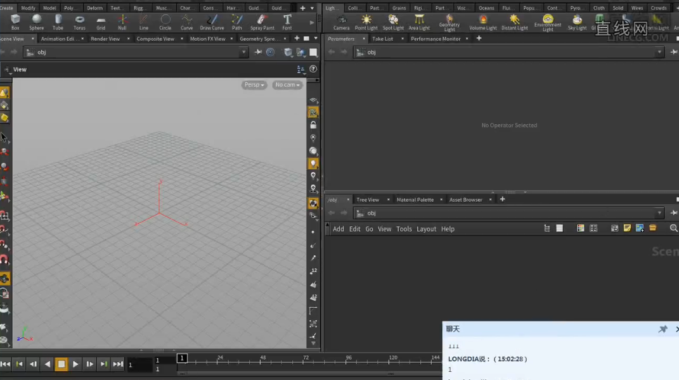
Task: Expand the network editor obj path dropdown
Action: coord(659,213)
